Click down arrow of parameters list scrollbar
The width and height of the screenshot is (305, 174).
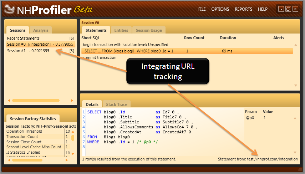(x=295, y=153)
